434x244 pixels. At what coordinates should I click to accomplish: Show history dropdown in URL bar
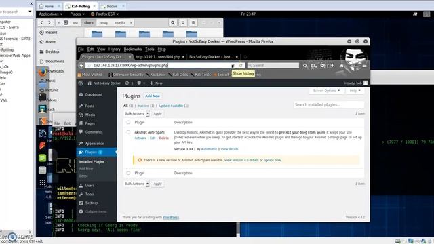click(233, 66)
